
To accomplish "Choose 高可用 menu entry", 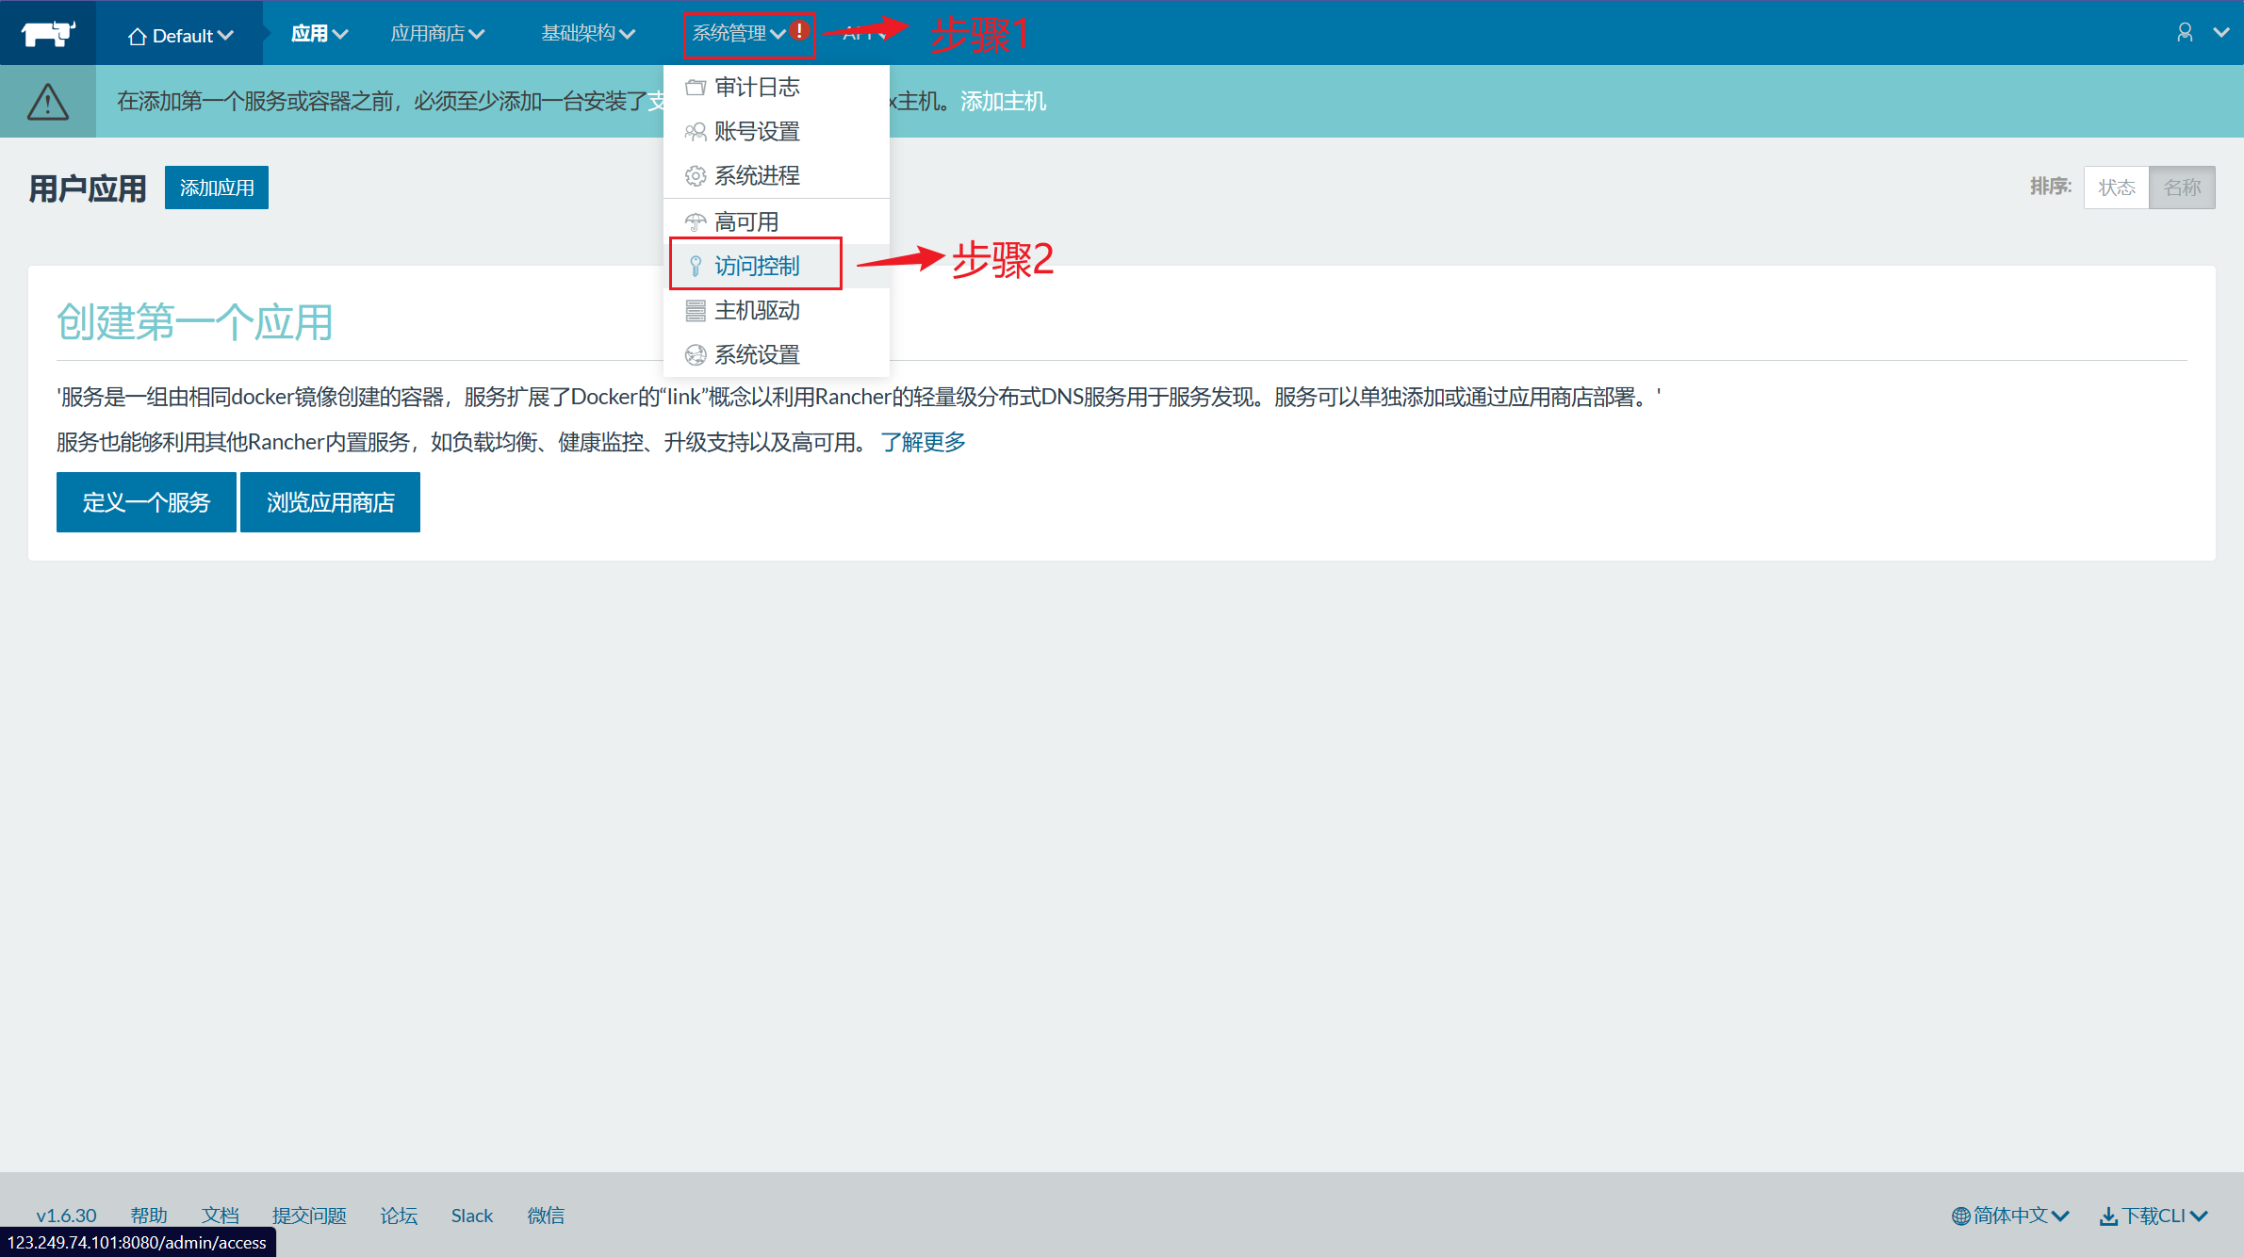I will pos(745,221).
